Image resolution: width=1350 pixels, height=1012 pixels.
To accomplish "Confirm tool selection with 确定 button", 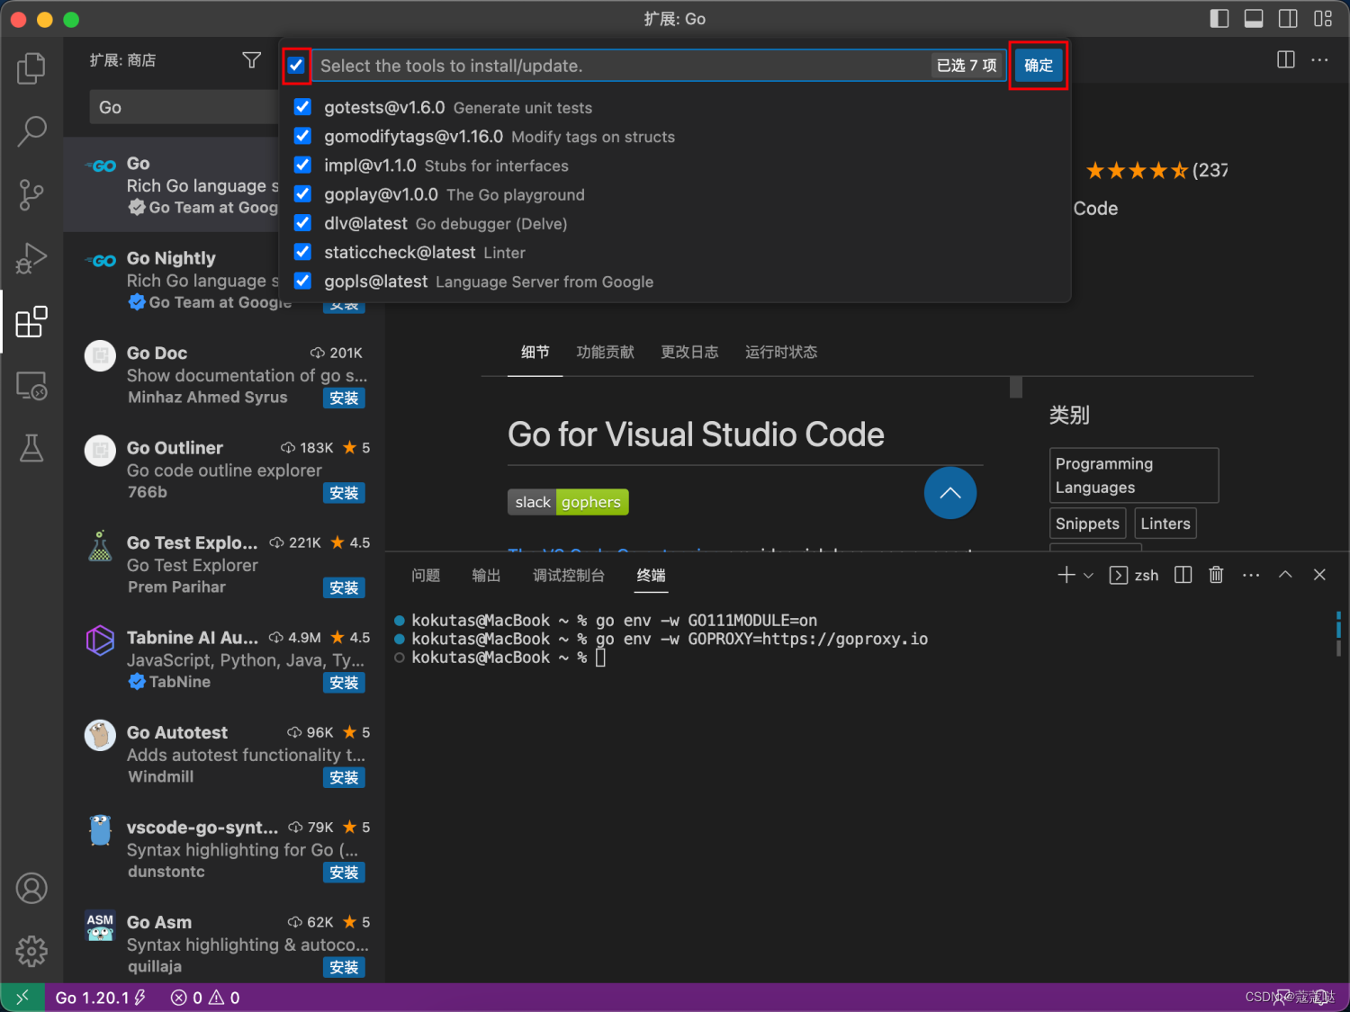I will [1039, 65].
